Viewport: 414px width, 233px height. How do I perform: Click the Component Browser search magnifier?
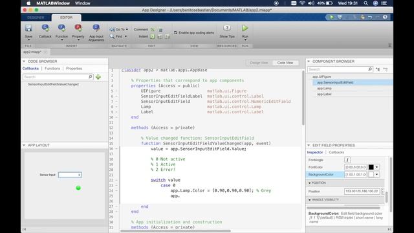pos(370,69)
